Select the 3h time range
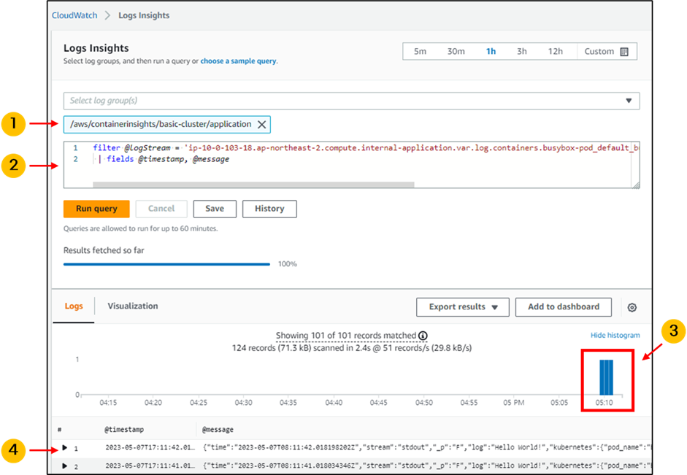 521,51
